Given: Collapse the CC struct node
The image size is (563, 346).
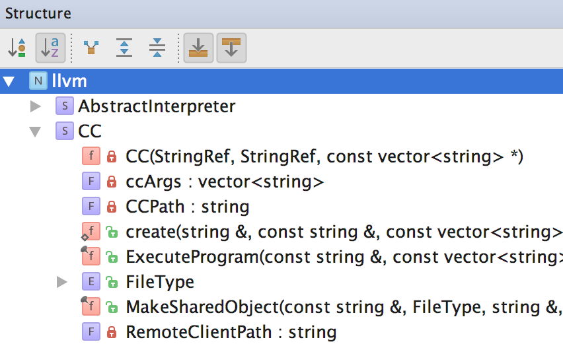Looking at the screenshot, I should point(36,131).
